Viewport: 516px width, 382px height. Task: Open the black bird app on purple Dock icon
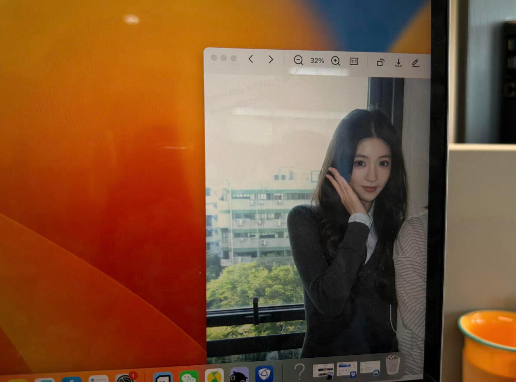(x=239, y=375)
